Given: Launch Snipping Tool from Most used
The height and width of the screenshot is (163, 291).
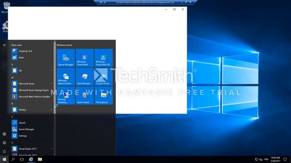Looking at the screenshot, I should [32, 51].
